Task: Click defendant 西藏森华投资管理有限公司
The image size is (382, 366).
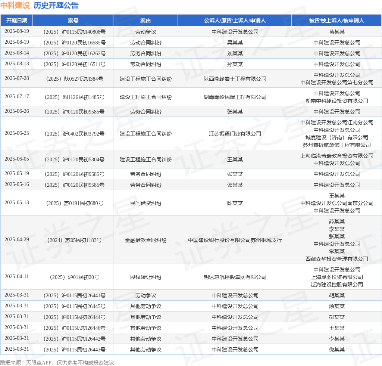Action: pyautogui.click(x=337, y=259)
